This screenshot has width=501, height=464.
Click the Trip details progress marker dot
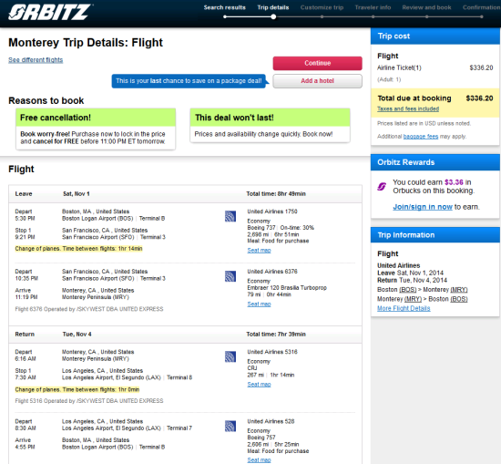coord(273,16)
